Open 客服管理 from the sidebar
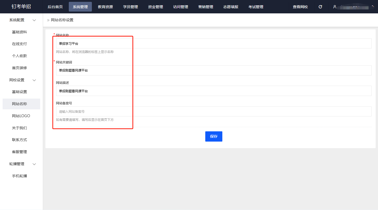 point(19,152)
